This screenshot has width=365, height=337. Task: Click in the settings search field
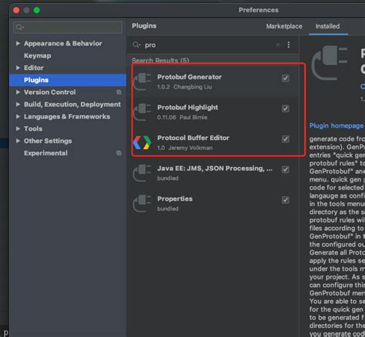coord(68,27)
